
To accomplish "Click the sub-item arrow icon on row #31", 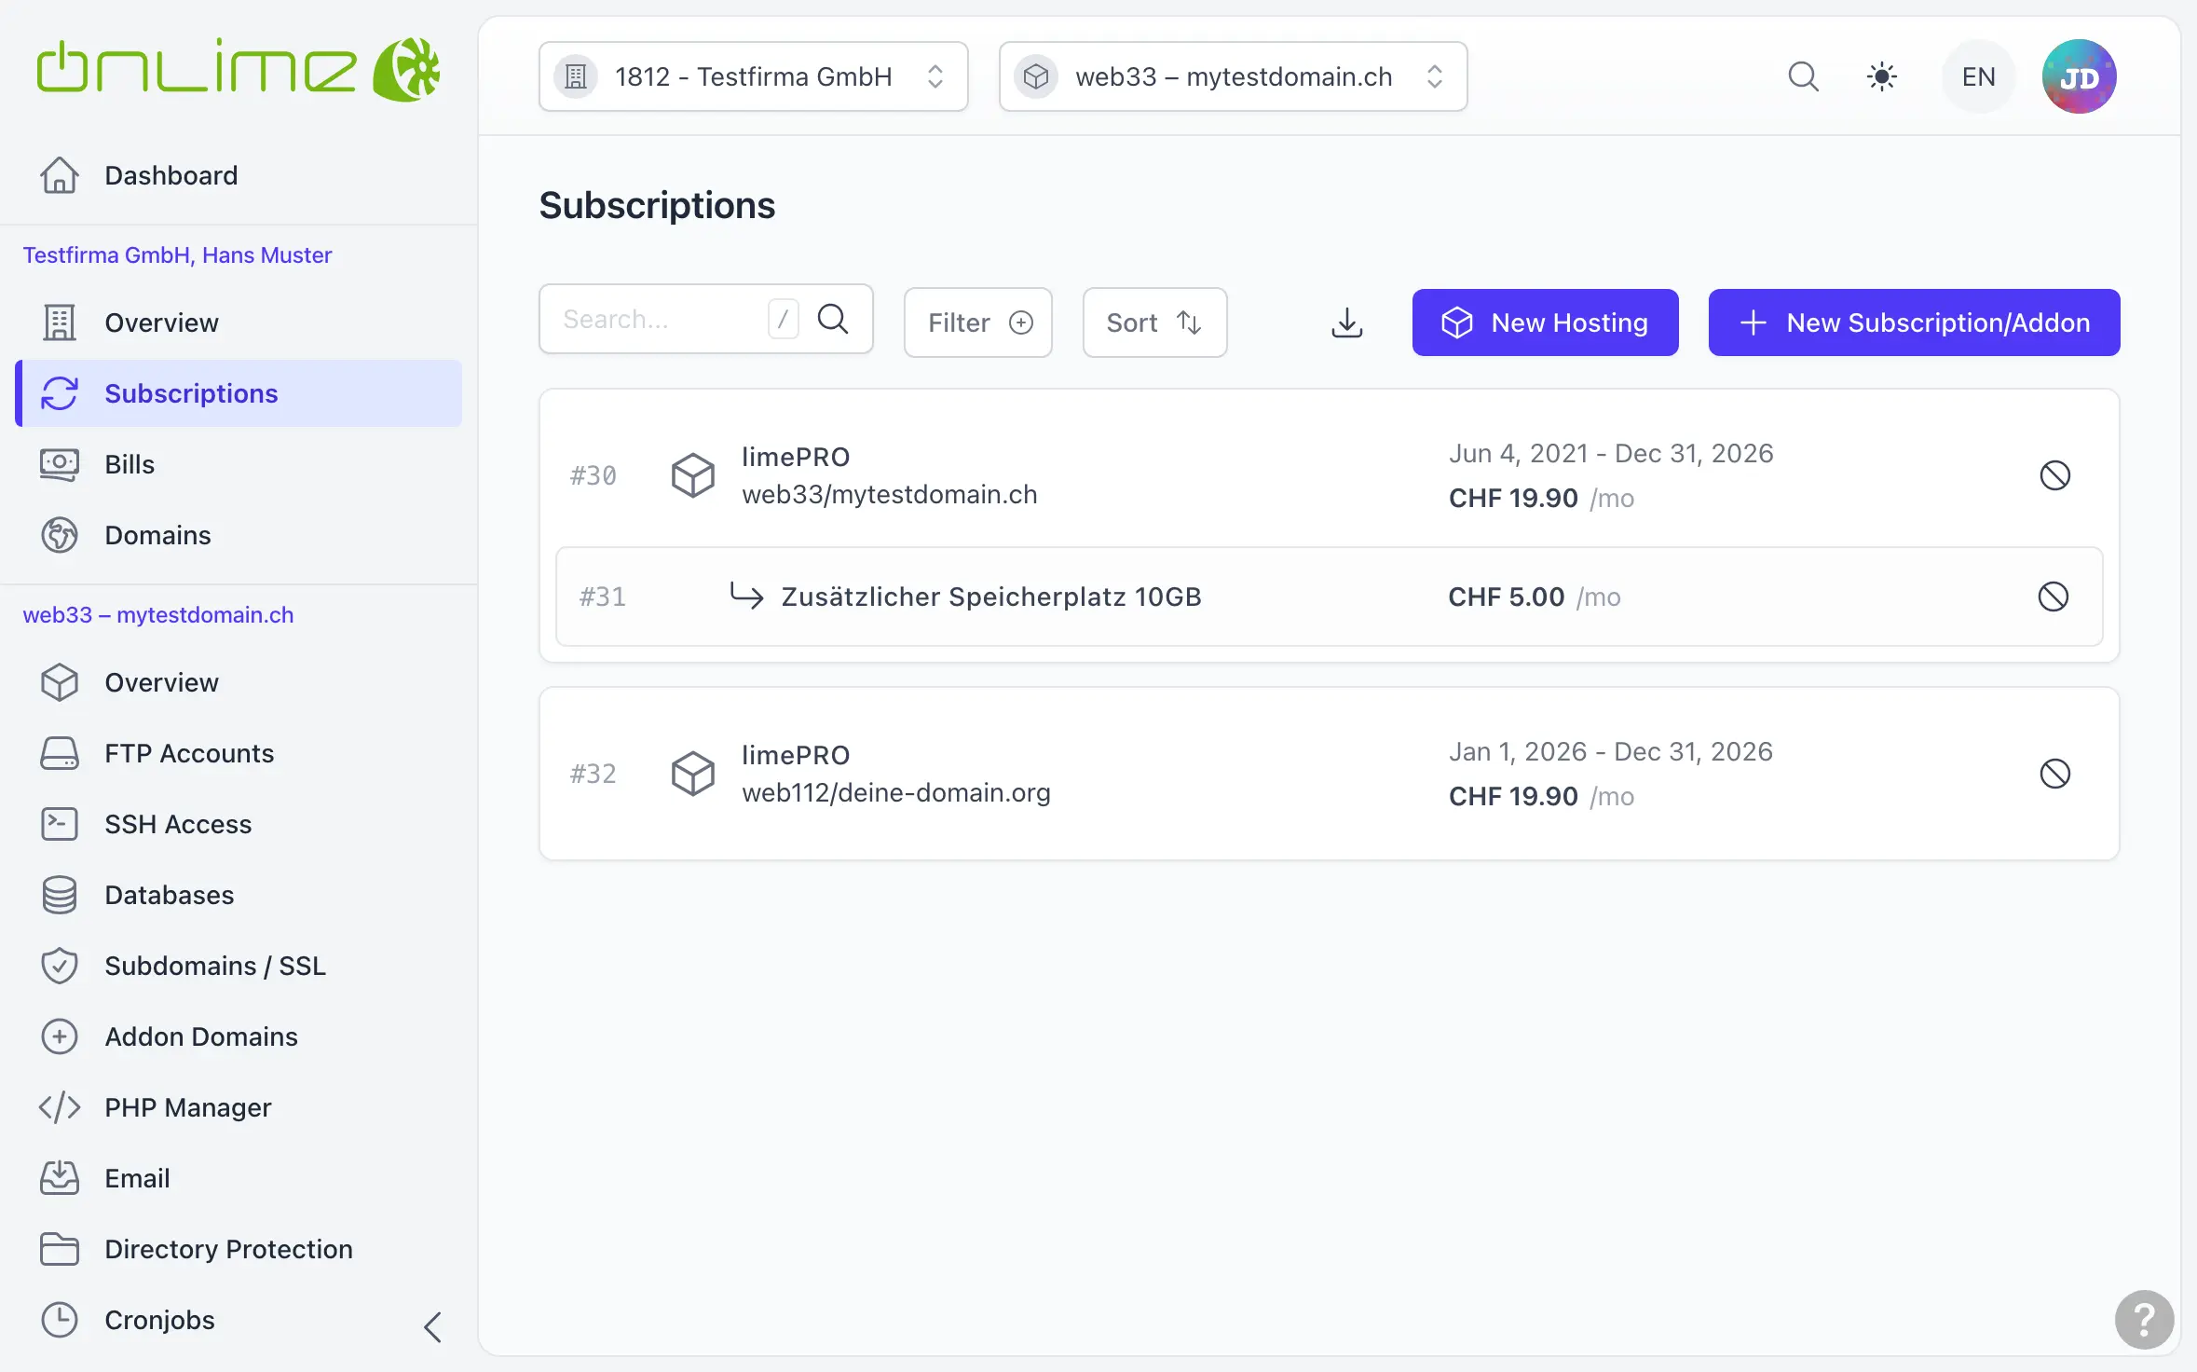I will coord(746,595).
